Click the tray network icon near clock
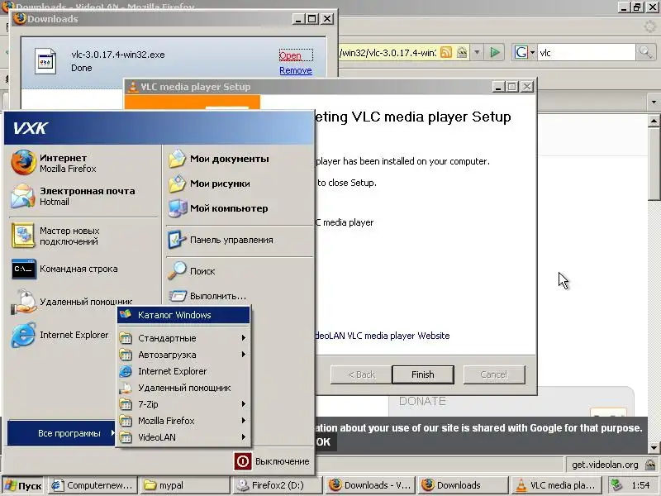The height and width of the screenshot is (496, 661). point(616,485)
